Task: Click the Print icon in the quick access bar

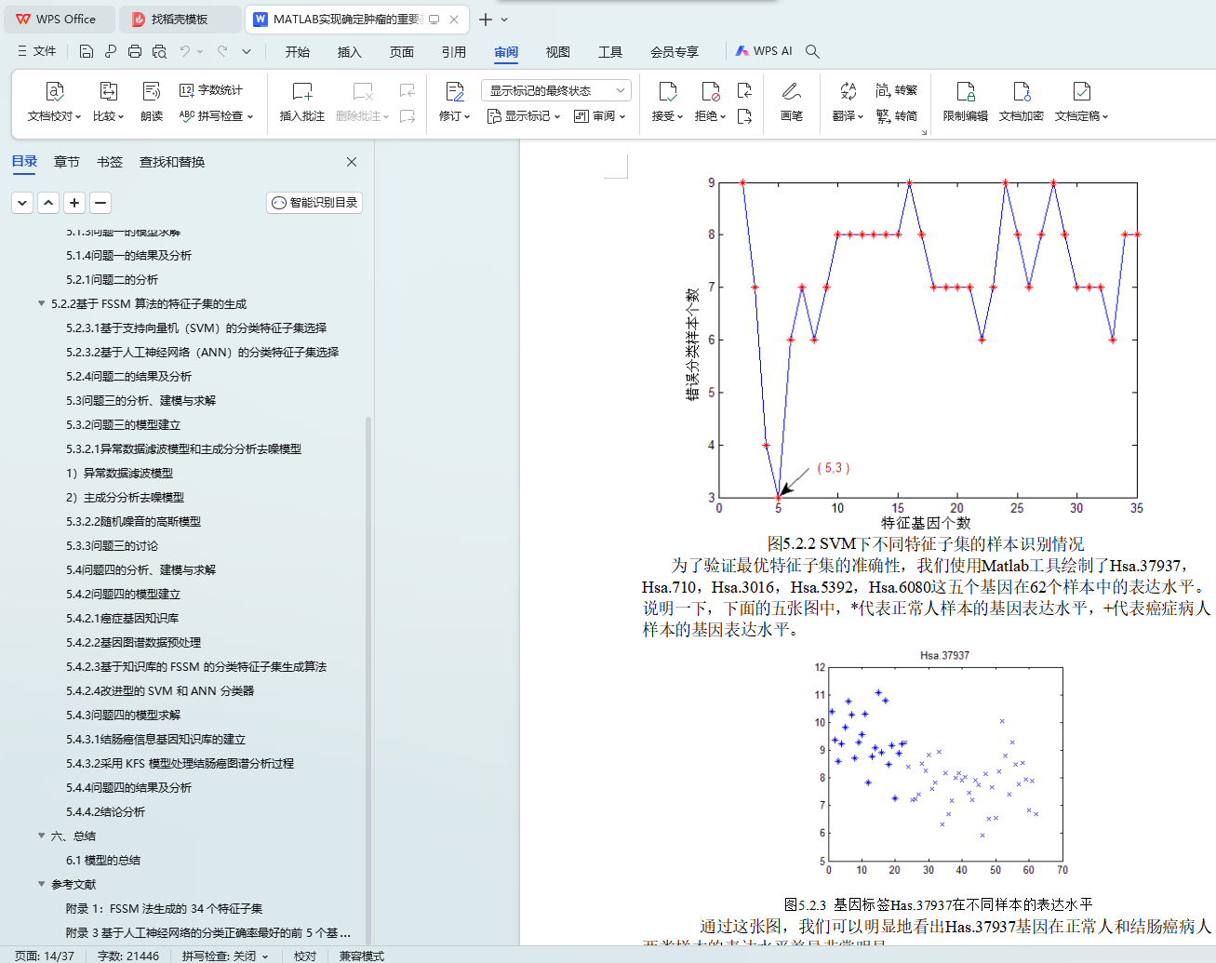Action: pos(135,52)
